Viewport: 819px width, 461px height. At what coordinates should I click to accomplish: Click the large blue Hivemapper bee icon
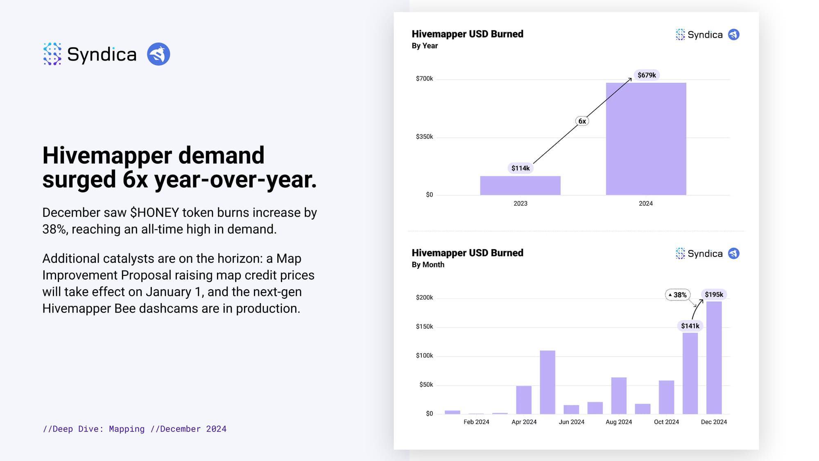pos(158,54)
